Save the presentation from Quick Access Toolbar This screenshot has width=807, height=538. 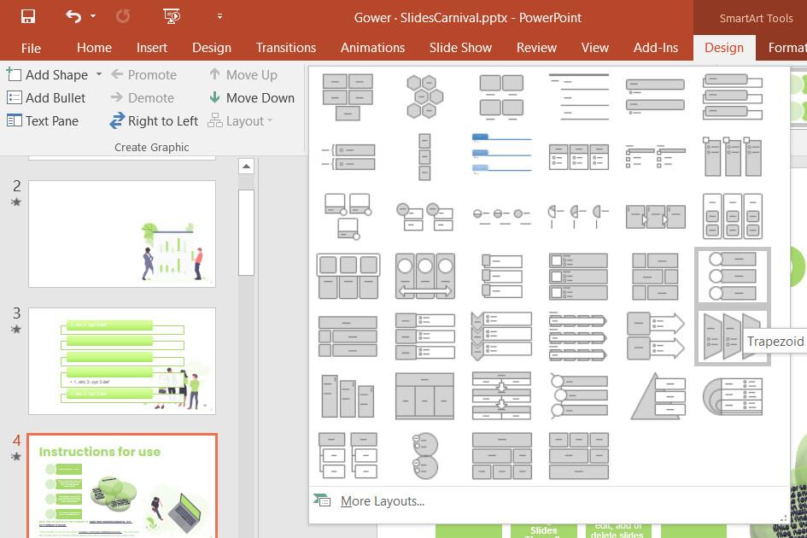(x=28, y=15)
